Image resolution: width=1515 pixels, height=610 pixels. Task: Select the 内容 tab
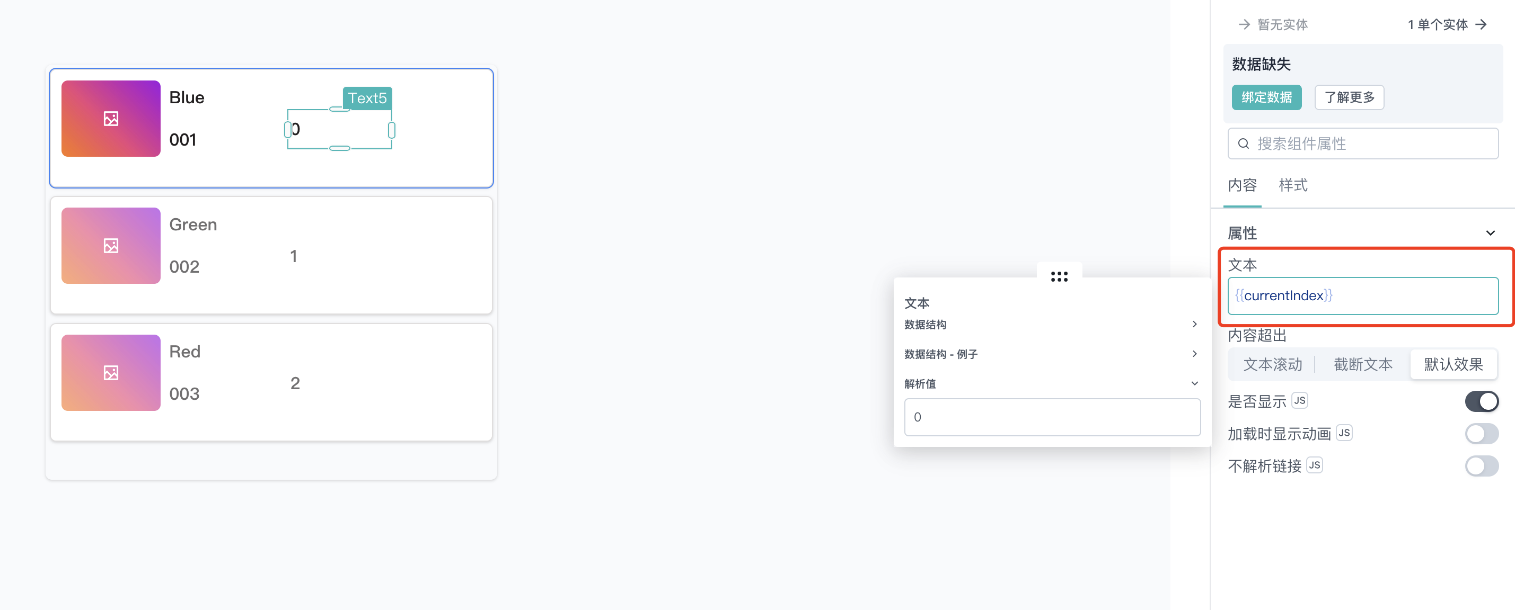click(x=1242, y=186)
